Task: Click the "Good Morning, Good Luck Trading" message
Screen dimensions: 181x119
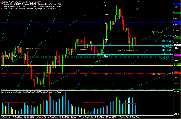Action: point(36,8)
